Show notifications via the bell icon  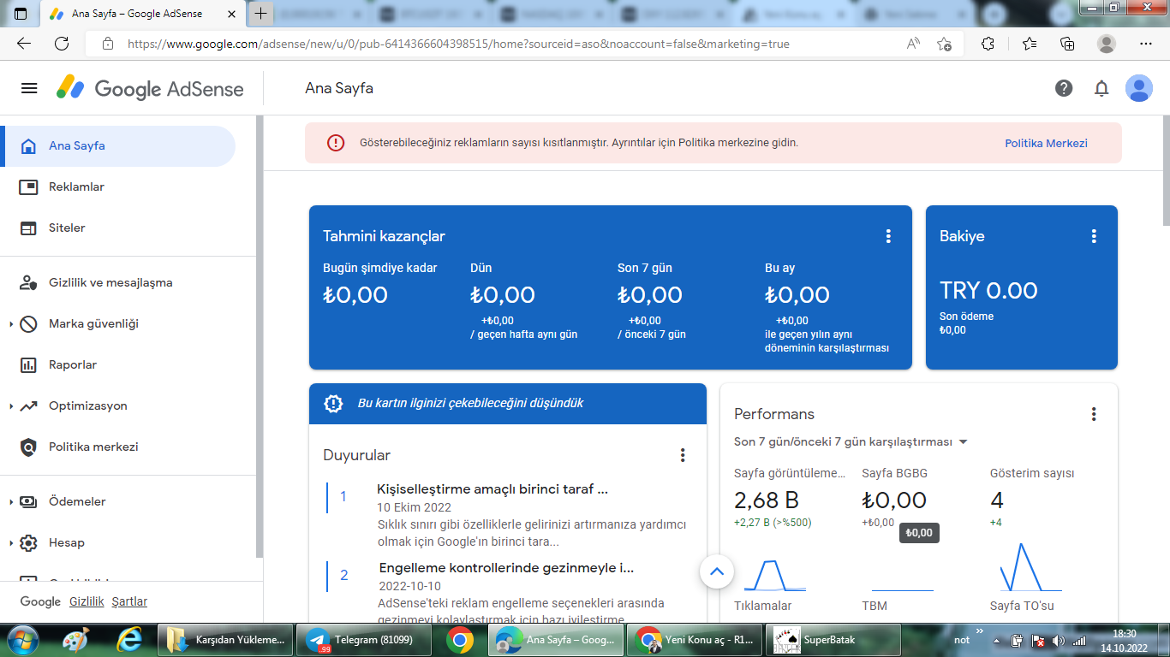click(1101, 88)
